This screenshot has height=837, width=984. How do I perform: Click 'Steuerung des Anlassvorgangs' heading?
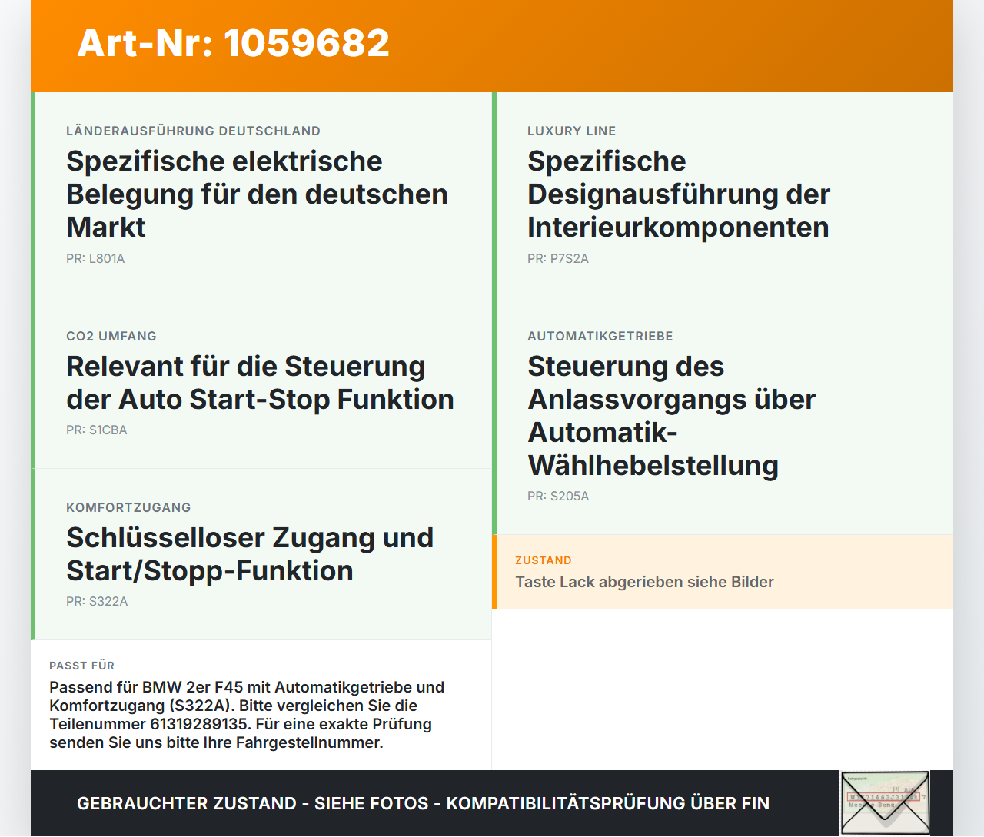[671, 416]
